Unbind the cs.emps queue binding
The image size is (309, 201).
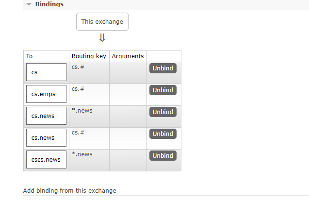pyautogui.click(x=163, y=90)
